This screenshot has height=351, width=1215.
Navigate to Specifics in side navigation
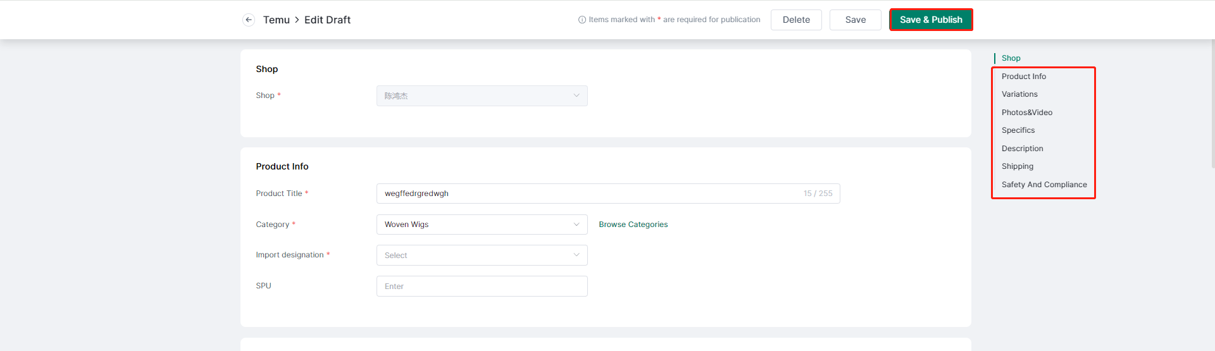1018,130
